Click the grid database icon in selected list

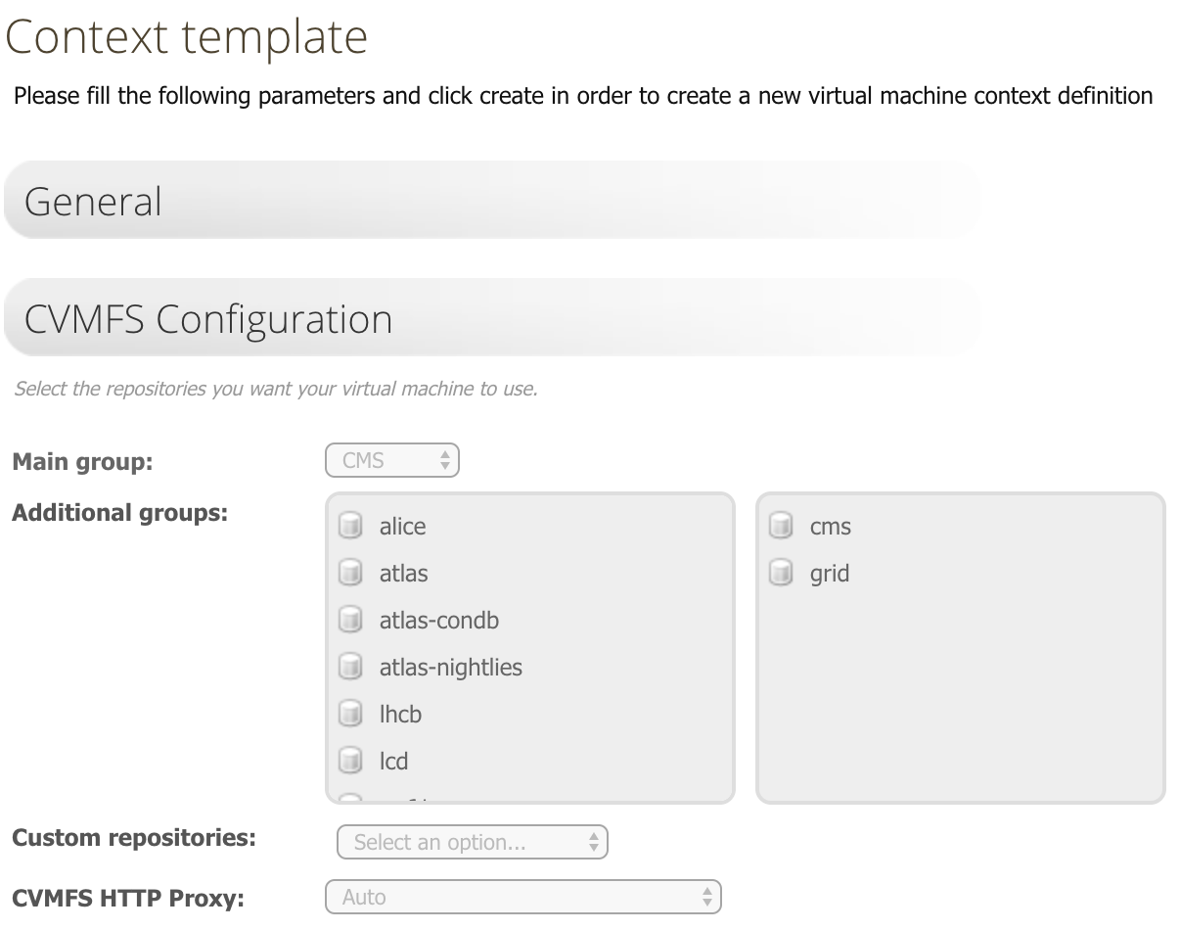[x=781, y=574]
